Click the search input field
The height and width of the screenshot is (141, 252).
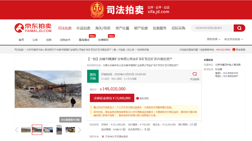[212, 28]
